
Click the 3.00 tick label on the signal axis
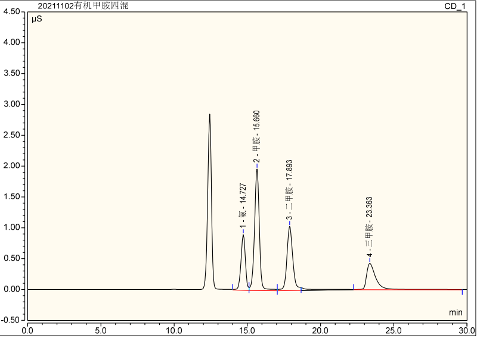tap(13, 104)
